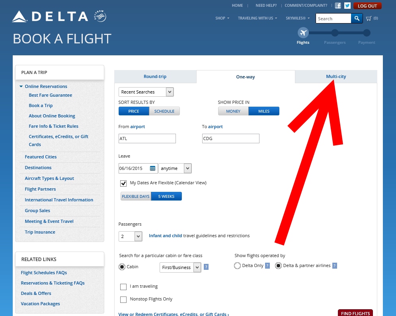Click the help icon next to cabin selector
The width and height of the screenshot is (396, 316).
[x=206, y=267]
